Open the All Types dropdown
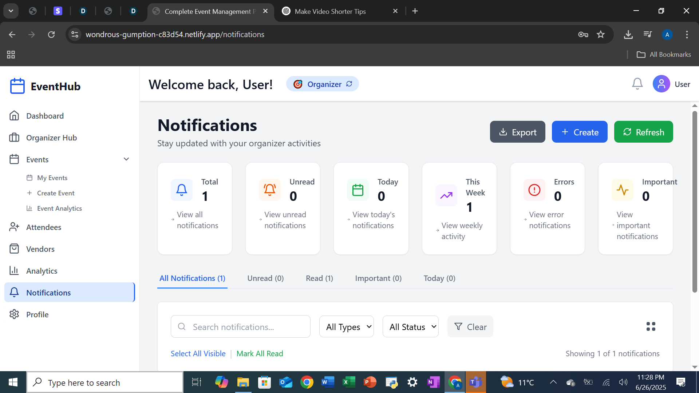Image resolution: width=699 pixels, height=393 pixels. click(346, 327)
